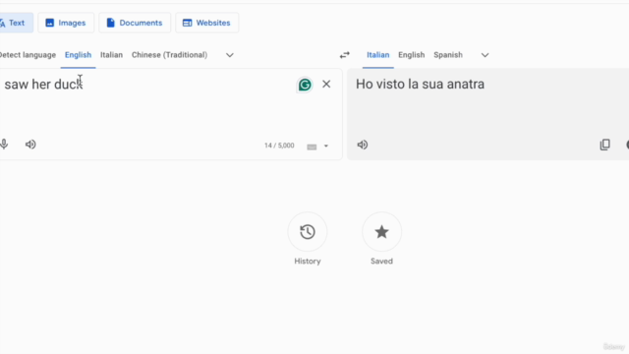Screen dimensions: 629x354
Task: Select Italian as target language
Action: click(377, 55)
